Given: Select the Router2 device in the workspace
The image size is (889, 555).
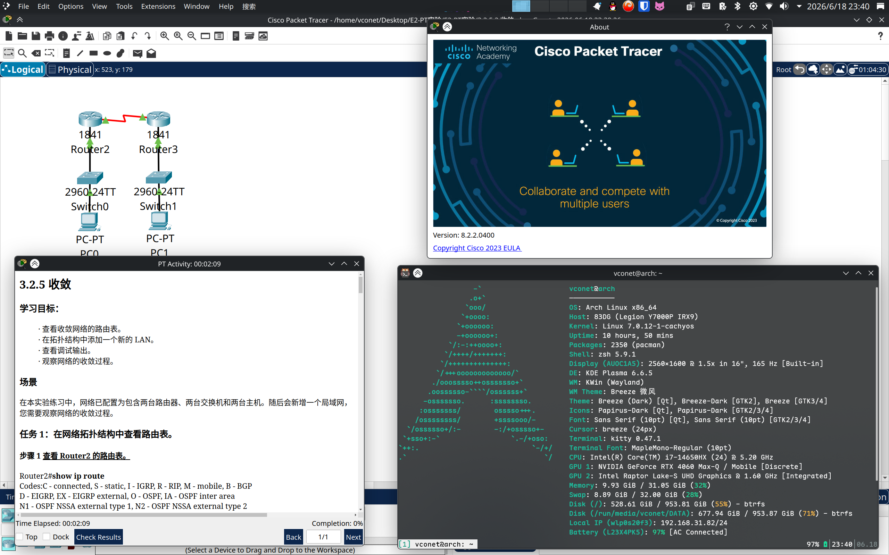Looking at the screenshot, I should (90, 119).
